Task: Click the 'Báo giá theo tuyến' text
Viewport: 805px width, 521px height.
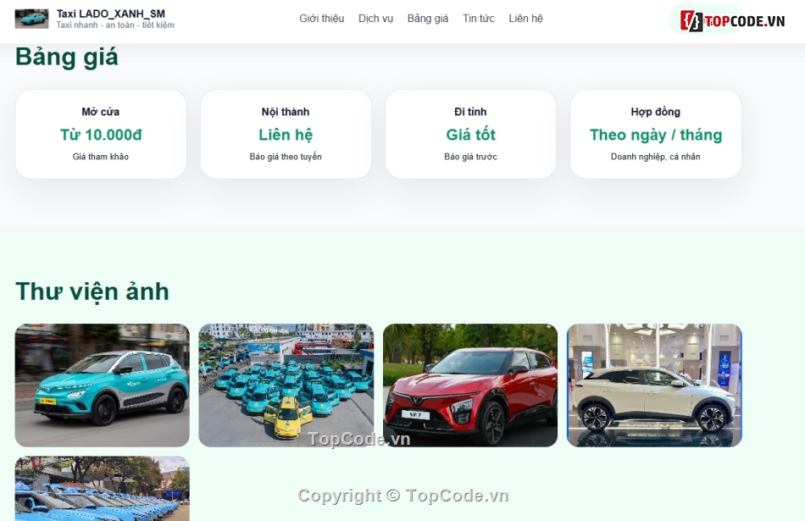Action: click(286, 157)
